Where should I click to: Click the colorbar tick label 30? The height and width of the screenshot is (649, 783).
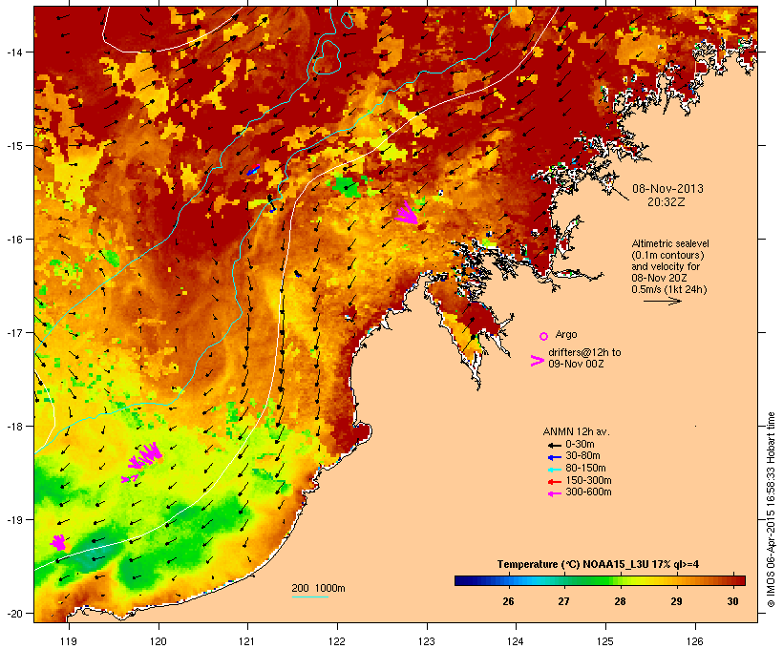click(732, 601)
